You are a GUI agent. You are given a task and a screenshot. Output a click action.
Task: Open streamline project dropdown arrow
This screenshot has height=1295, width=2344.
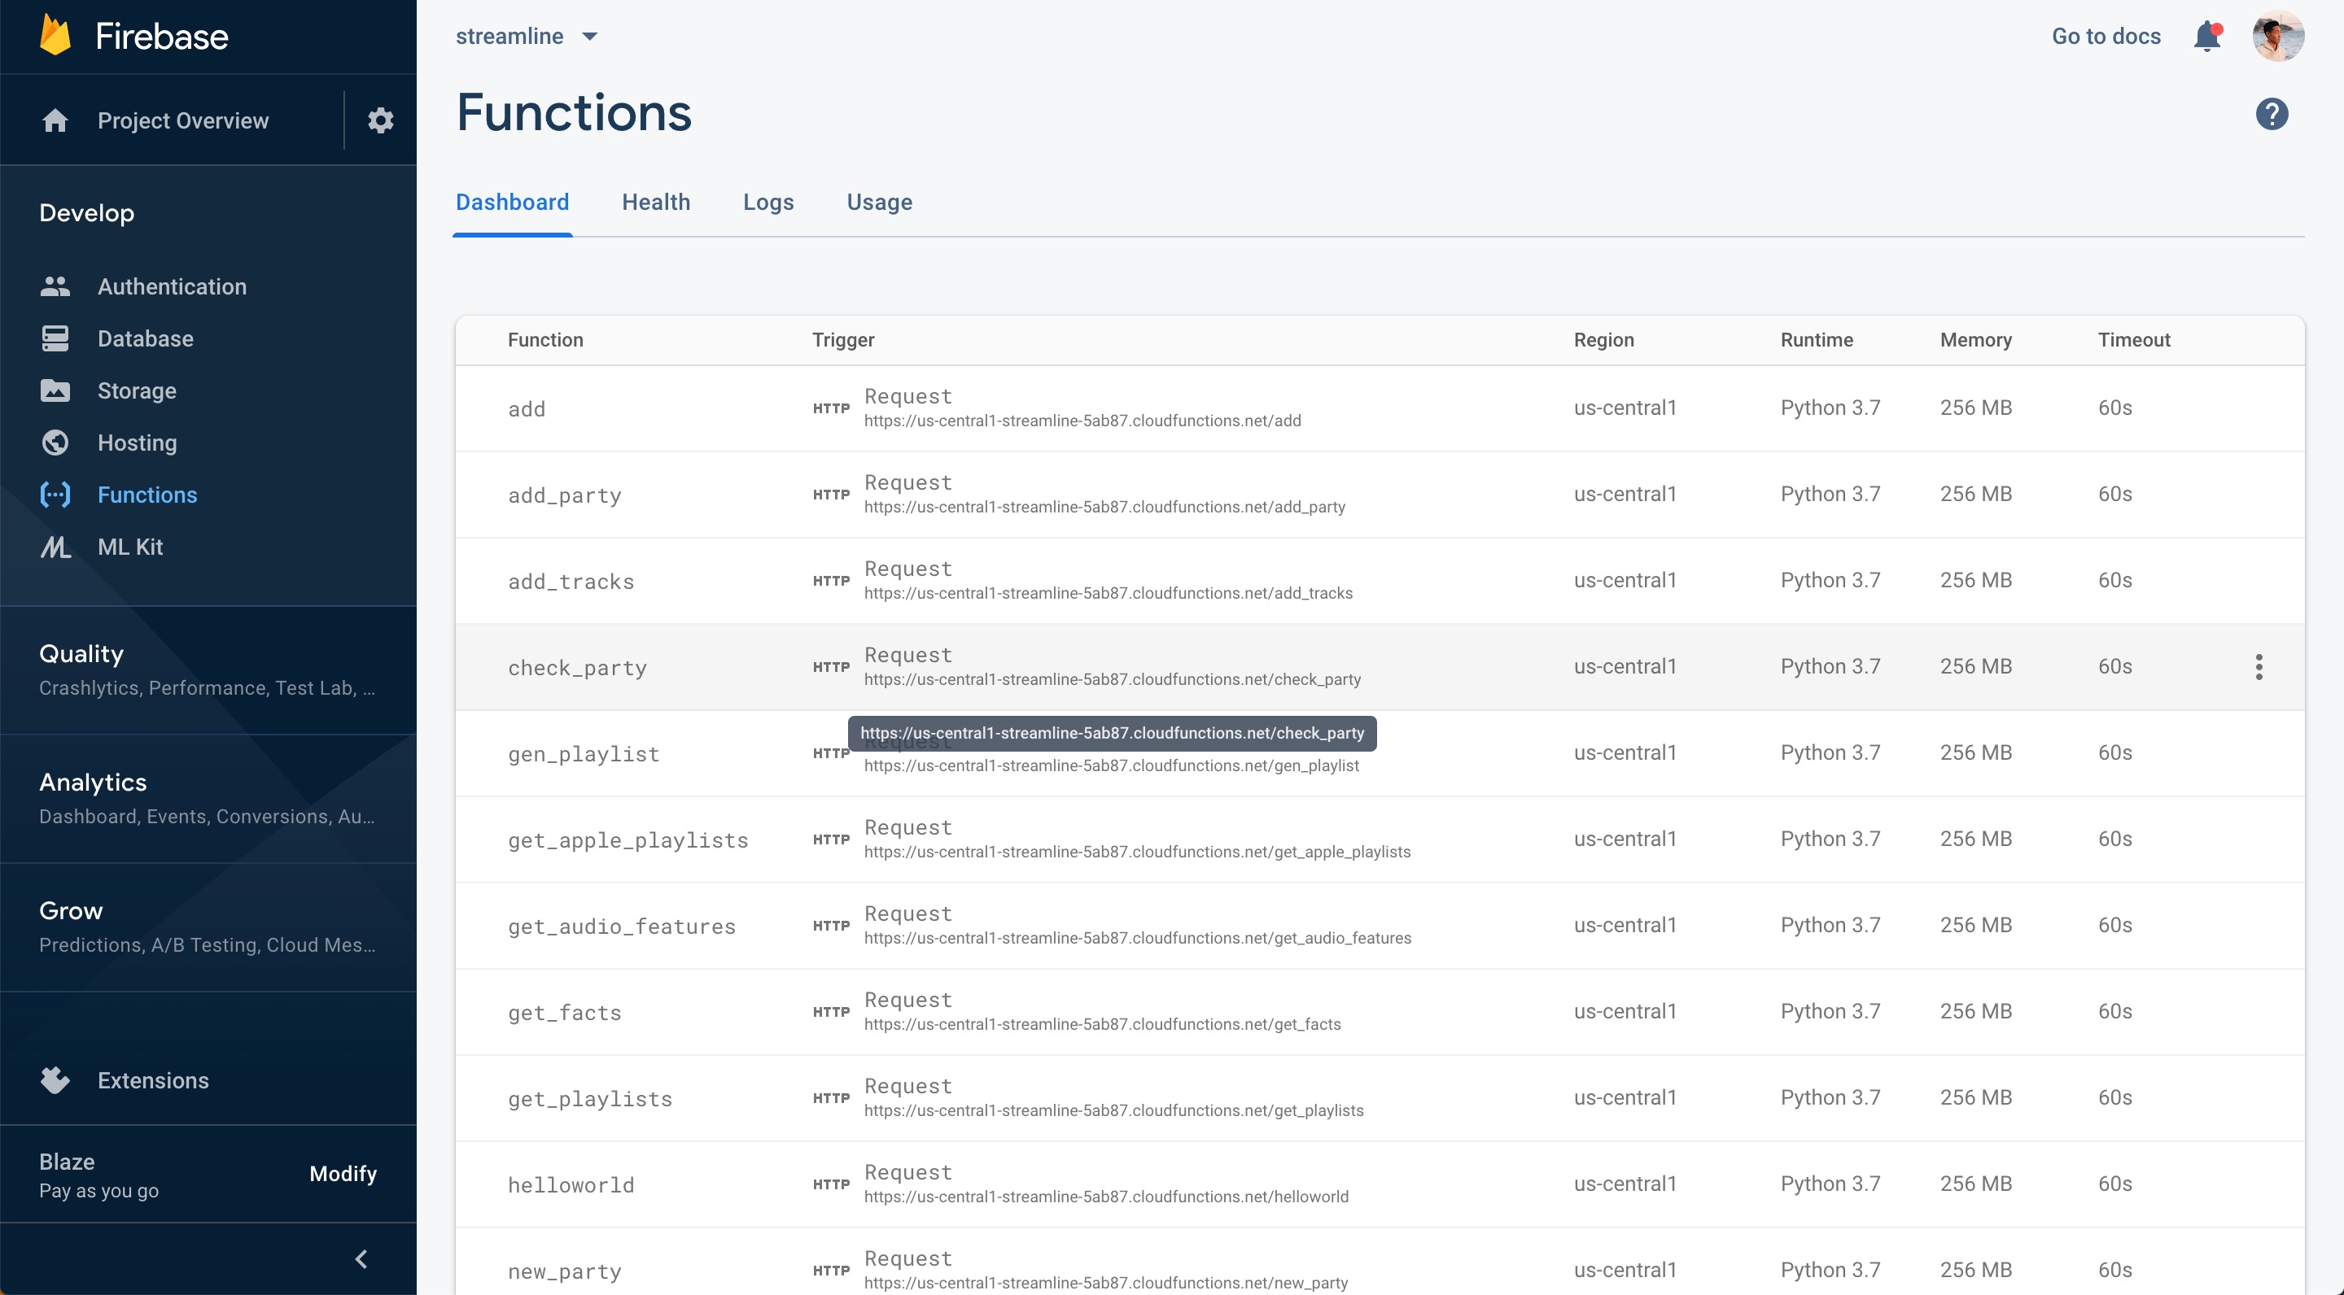pos(589,37)
